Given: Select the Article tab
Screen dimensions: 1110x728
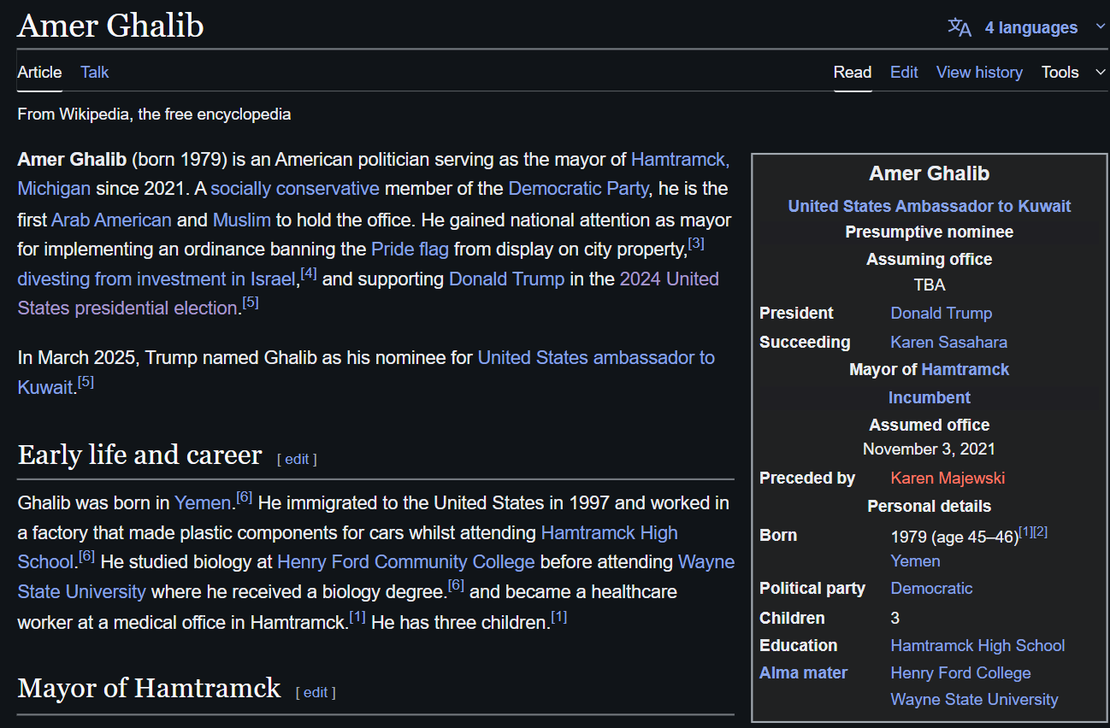Looking at the screenshot, I should tap(39, 72).
